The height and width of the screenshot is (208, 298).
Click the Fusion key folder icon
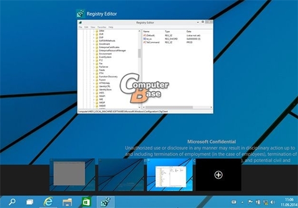click(x=97, y=80)
